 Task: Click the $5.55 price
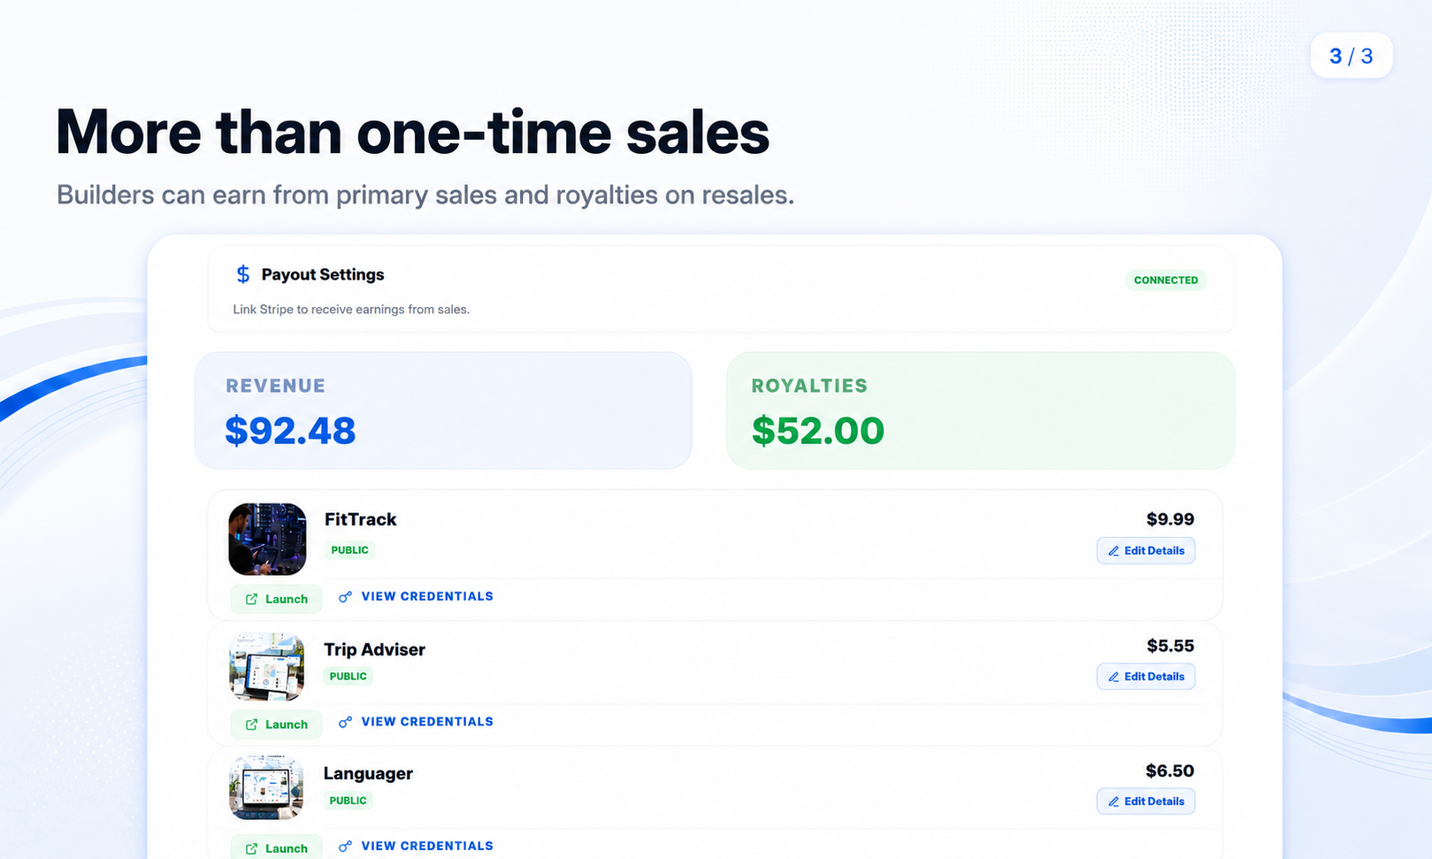click(1170, 646)
